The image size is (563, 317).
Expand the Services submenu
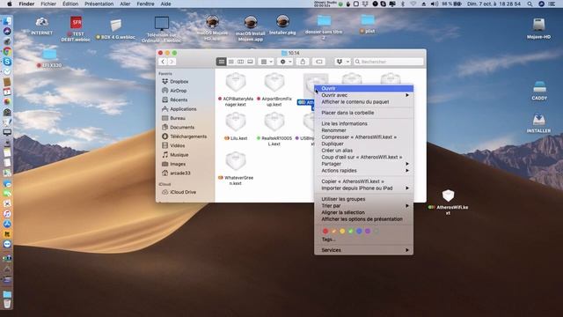[363, 250]
